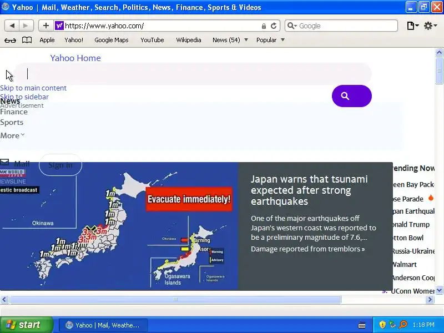The width and height of the screenshot is (444, 333).
Task: Open Japan Earthquake trending item
Action: pos(413,211)
